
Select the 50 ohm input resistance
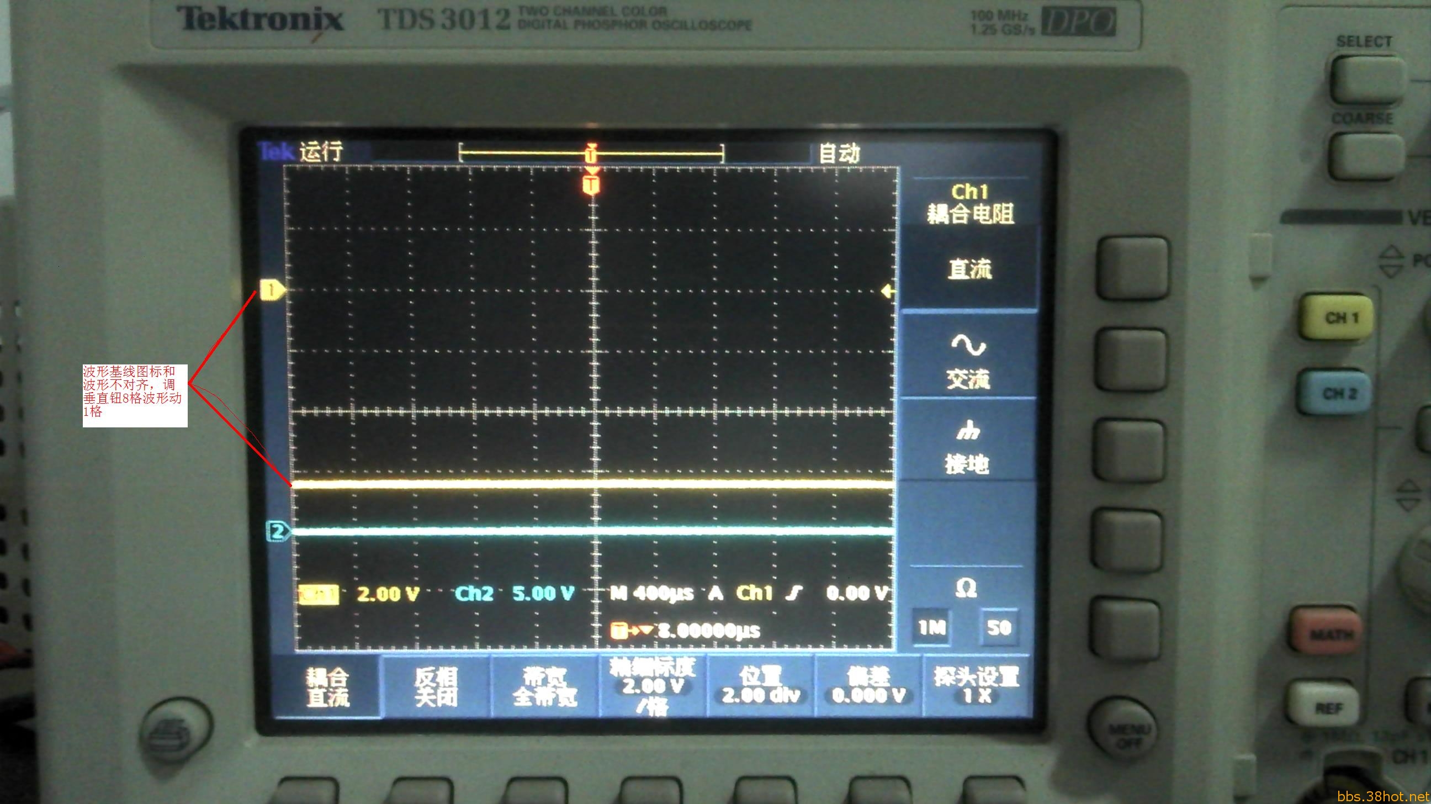pos(999,628)
